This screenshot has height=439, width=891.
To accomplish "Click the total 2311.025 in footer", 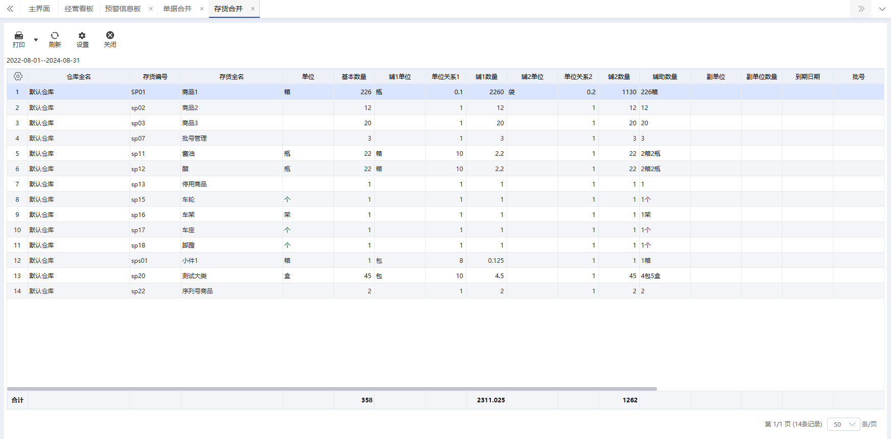I will (491, 400).
